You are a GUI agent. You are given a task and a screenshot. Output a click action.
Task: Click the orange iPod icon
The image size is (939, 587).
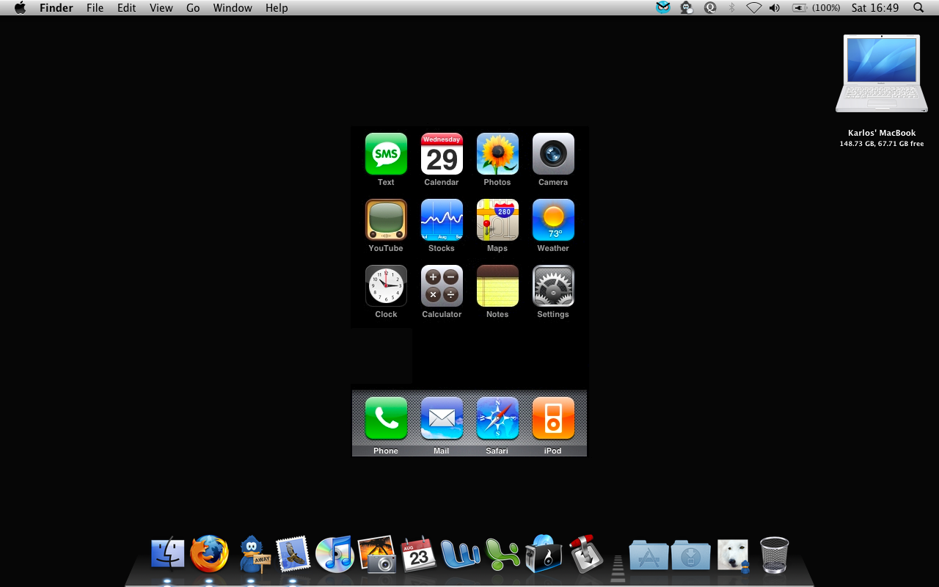click(553, 418)
